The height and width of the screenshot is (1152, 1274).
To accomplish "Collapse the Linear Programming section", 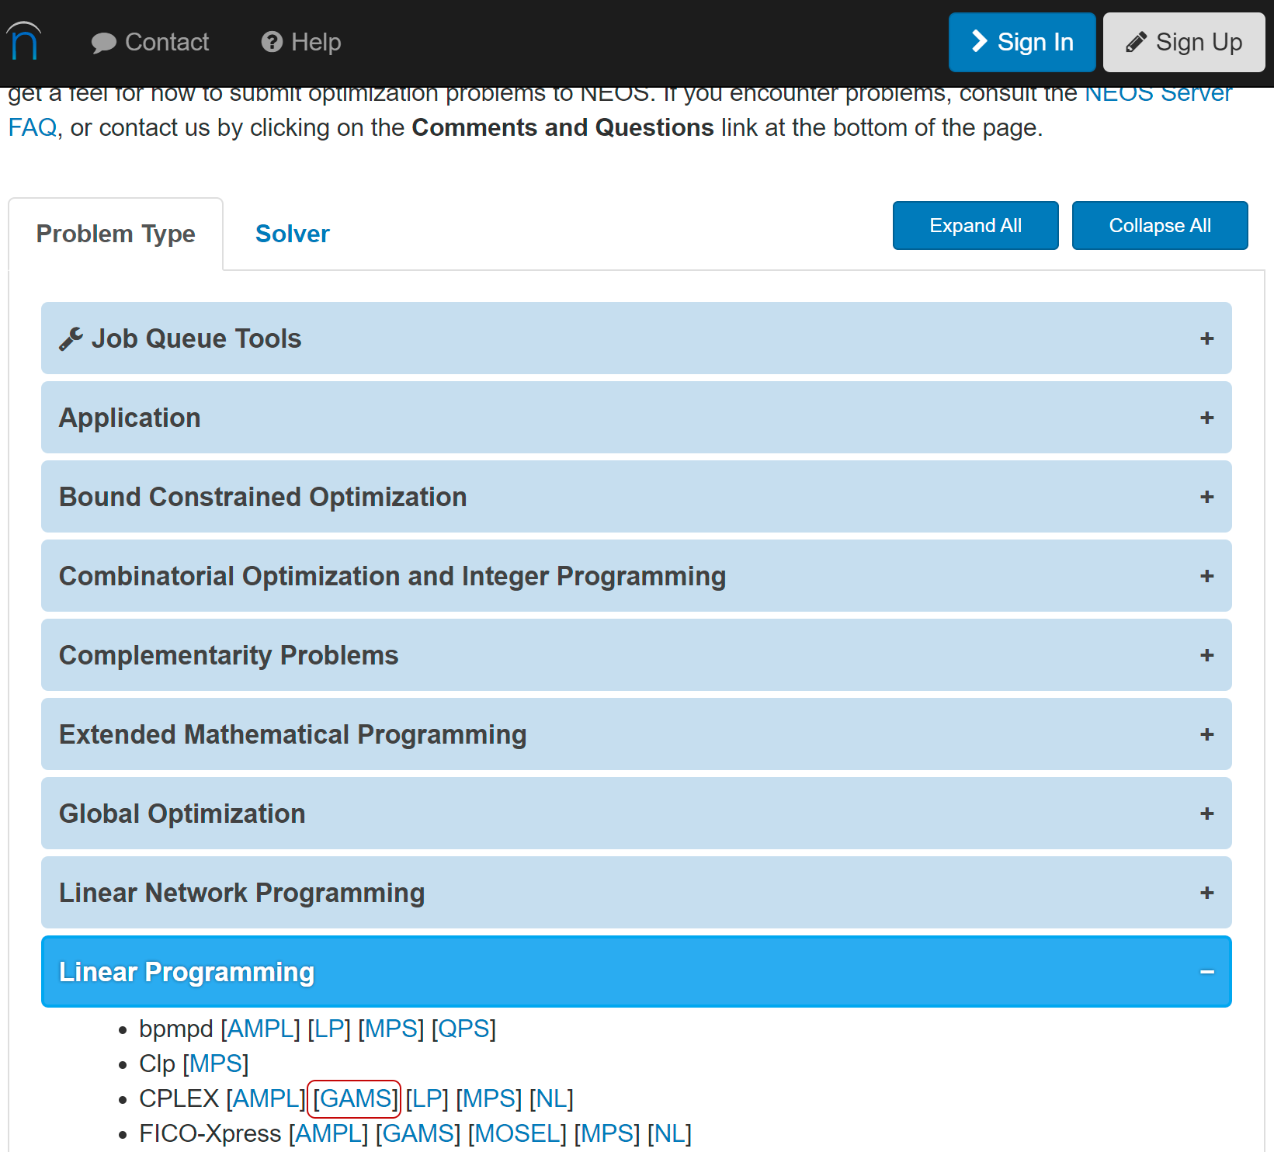I will (636, 972).
